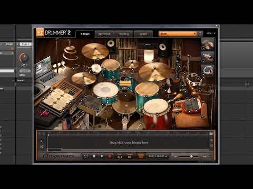Step to the previous preset with the up arrow
The width and height of the screenshot is (253, 189).
coord(200,32)
